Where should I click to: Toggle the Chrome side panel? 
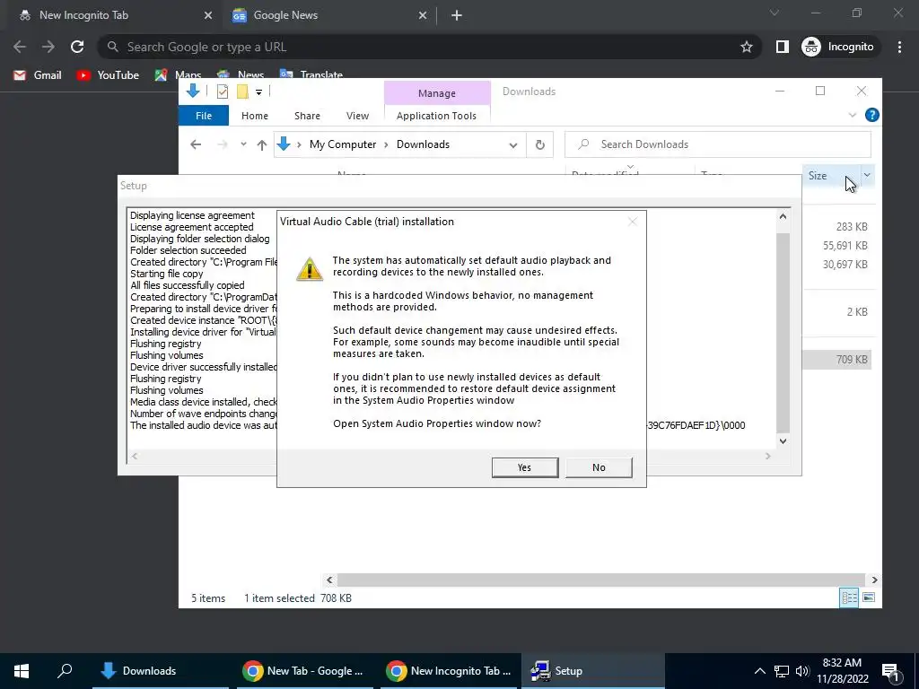point(782,47)
